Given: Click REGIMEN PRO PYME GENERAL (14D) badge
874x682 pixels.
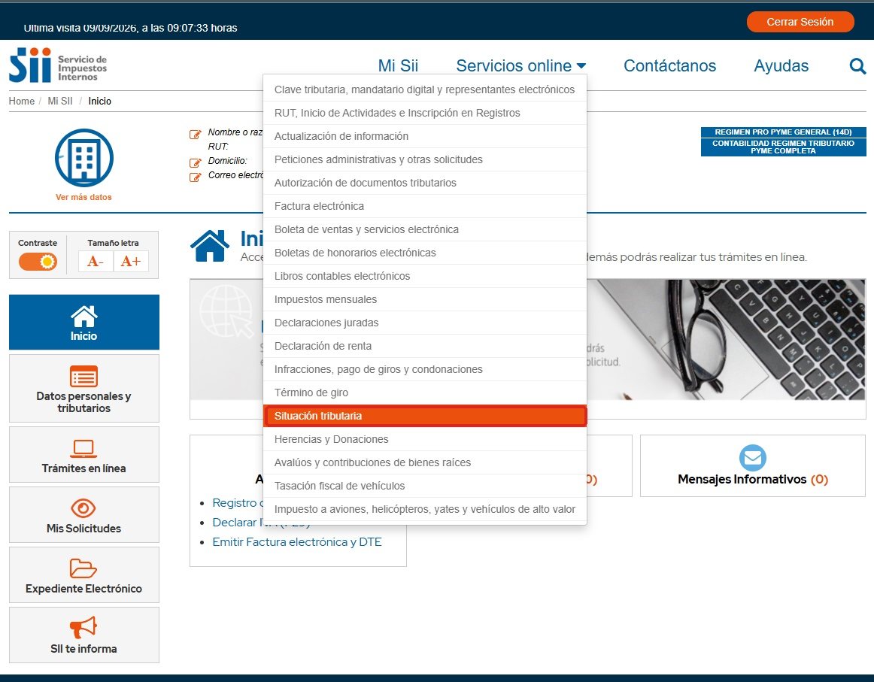Looking at the screenshot, I should point(783,132).
